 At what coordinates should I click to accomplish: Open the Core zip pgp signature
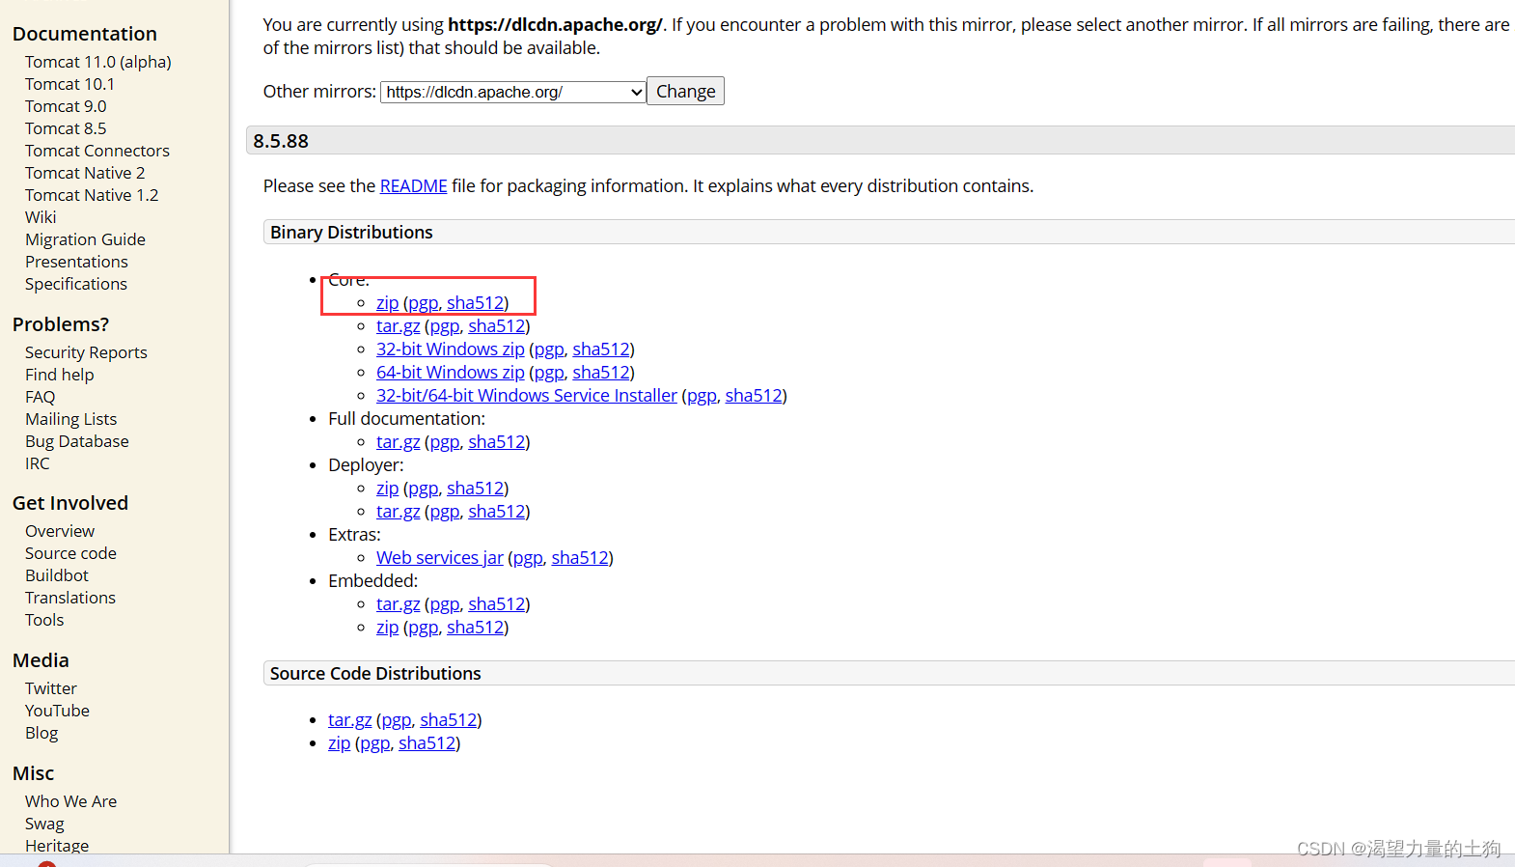423,303
